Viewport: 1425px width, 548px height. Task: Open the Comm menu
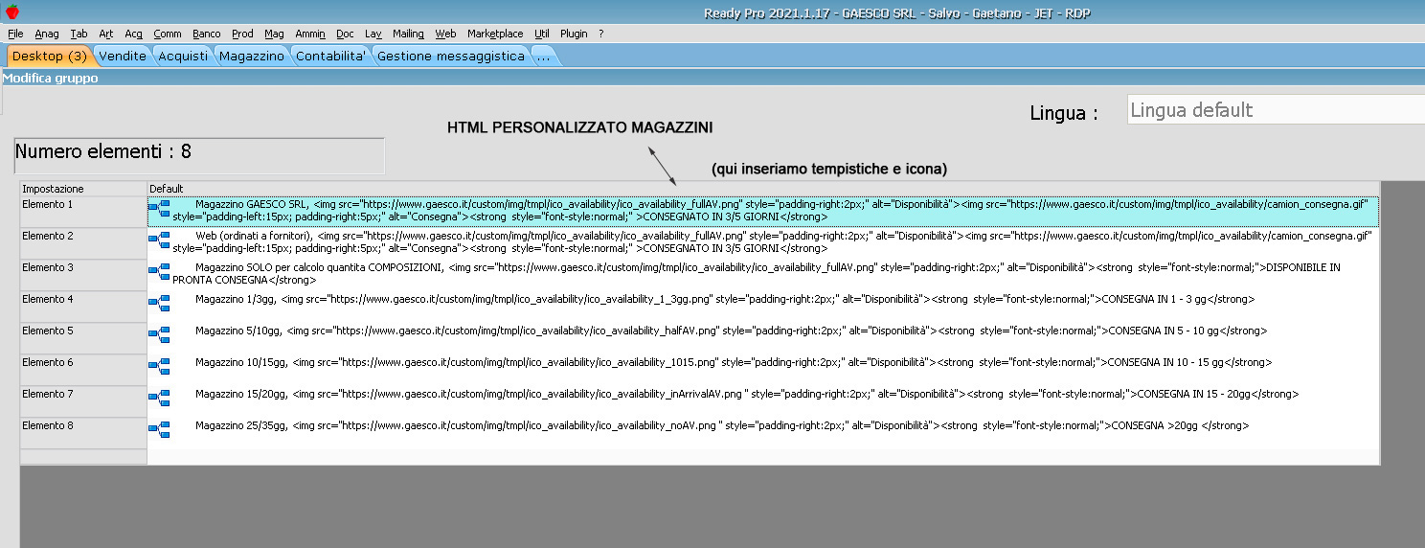pos(168,34)
